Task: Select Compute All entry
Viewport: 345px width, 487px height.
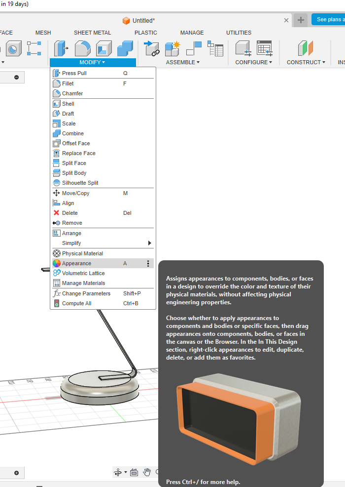Action: (x=103, y=303)
